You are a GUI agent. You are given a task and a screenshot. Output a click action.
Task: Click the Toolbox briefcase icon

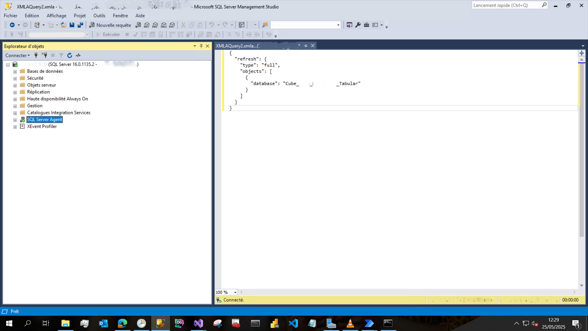367,25
